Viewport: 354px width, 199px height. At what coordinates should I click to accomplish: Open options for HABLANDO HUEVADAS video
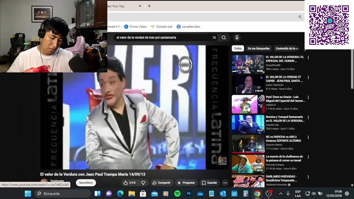[x=308, y=177]
